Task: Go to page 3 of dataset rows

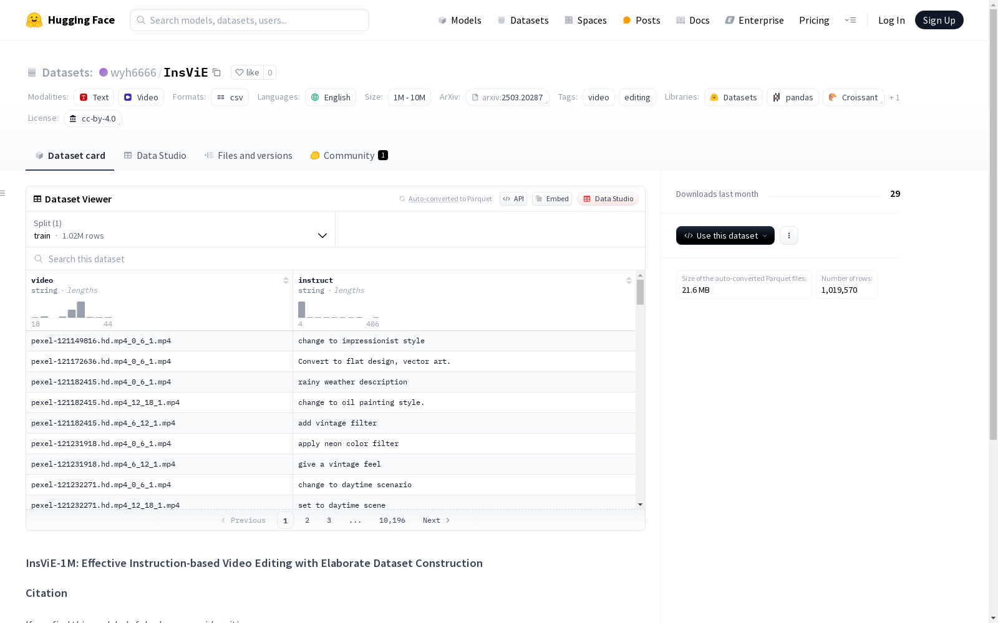Action: [329, 520]
